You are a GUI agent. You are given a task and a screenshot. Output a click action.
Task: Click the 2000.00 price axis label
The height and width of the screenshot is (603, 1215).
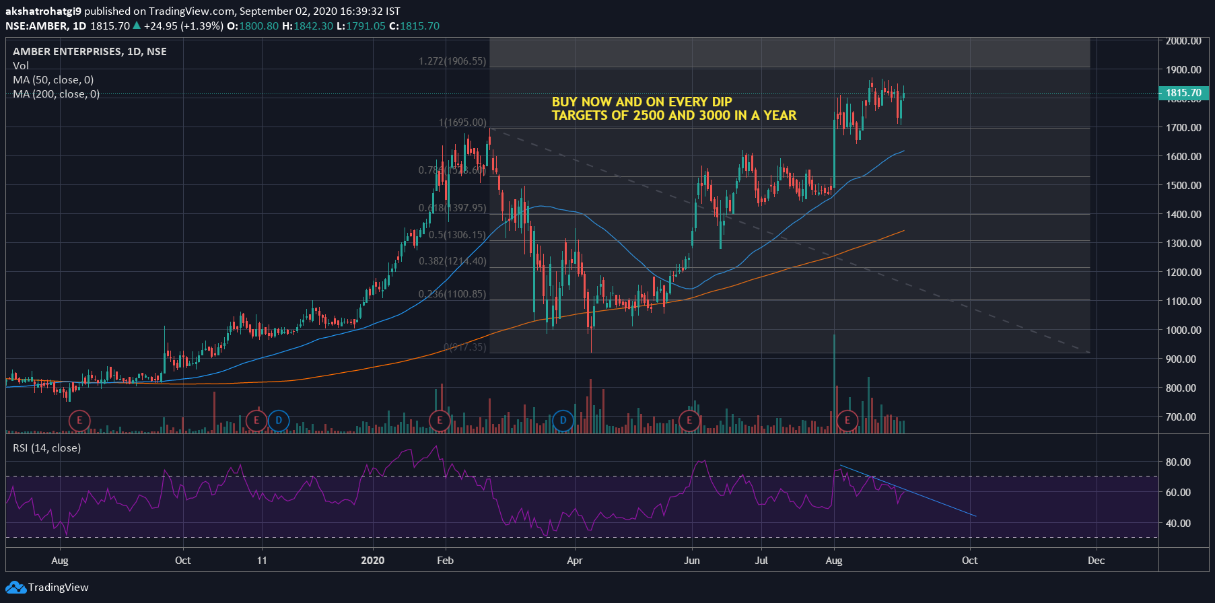pos(1183,41)
